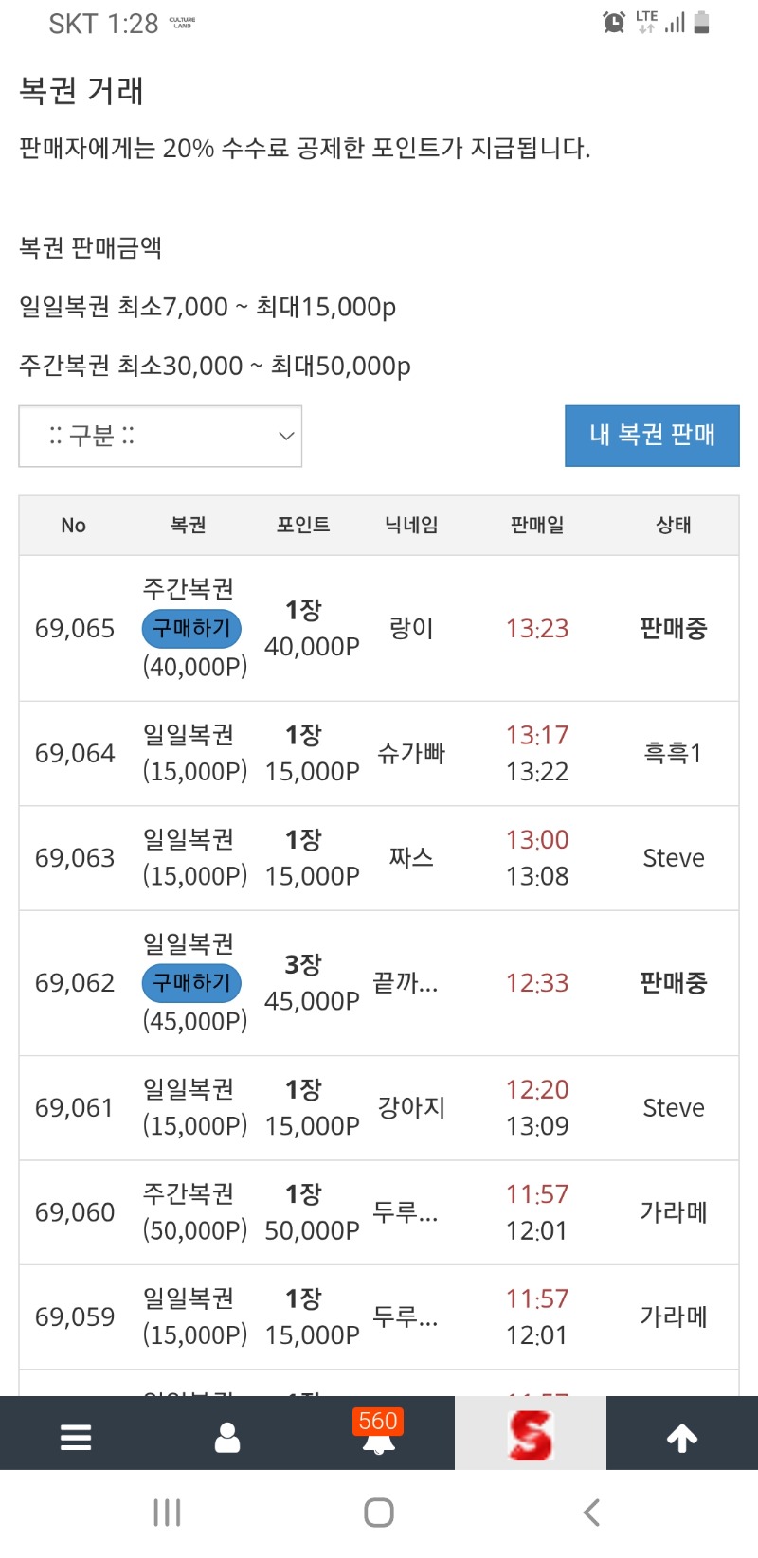Viewport: 758px width, 1558px height.
Task: Select the 포인트 column header
Action: [303, 525]
